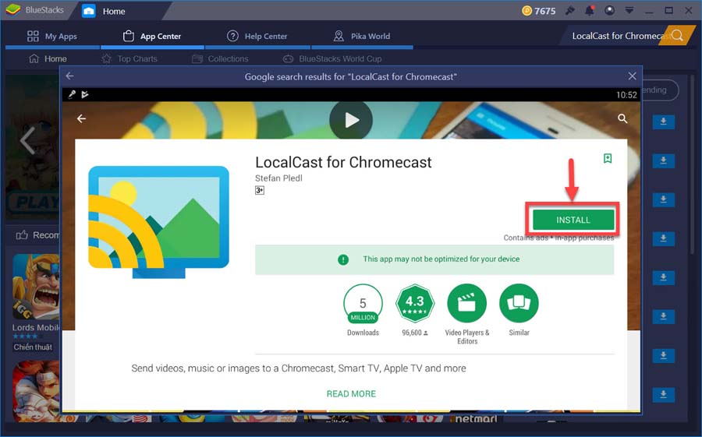Screen dimensions: 702x437
Task: Click the 96,600 reviews count text
Action: coord(415,333)
